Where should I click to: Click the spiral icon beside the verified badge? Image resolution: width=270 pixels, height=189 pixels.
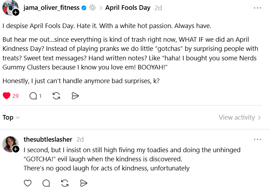point(92,8)
